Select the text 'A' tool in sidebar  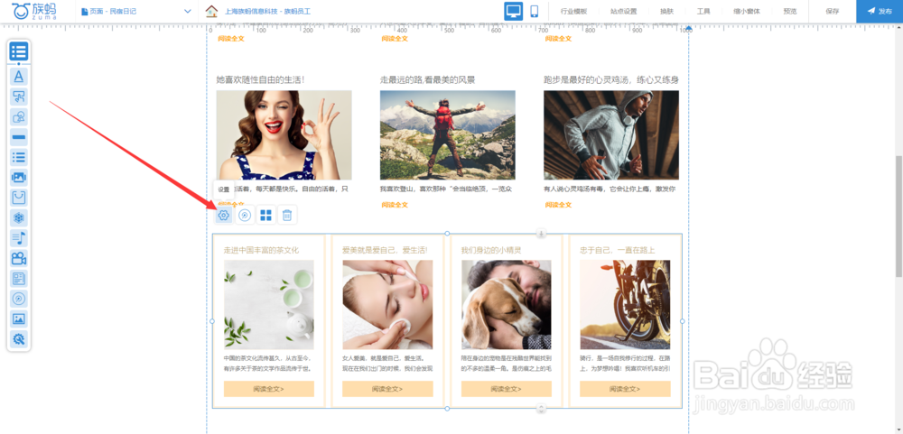click(18, 76)
